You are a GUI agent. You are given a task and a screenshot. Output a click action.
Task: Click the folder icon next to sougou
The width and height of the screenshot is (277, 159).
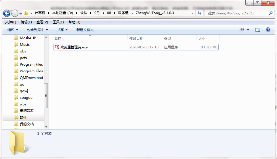16,98
